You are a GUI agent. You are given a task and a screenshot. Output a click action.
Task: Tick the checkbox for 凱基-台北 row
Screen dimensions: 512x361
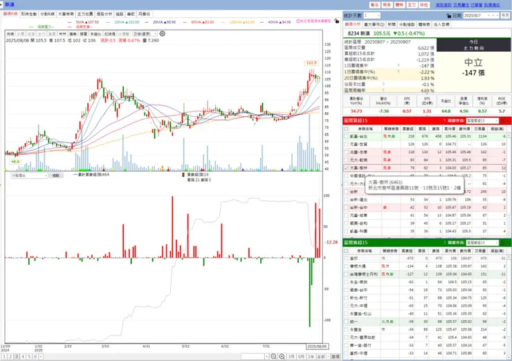[346, 136]
